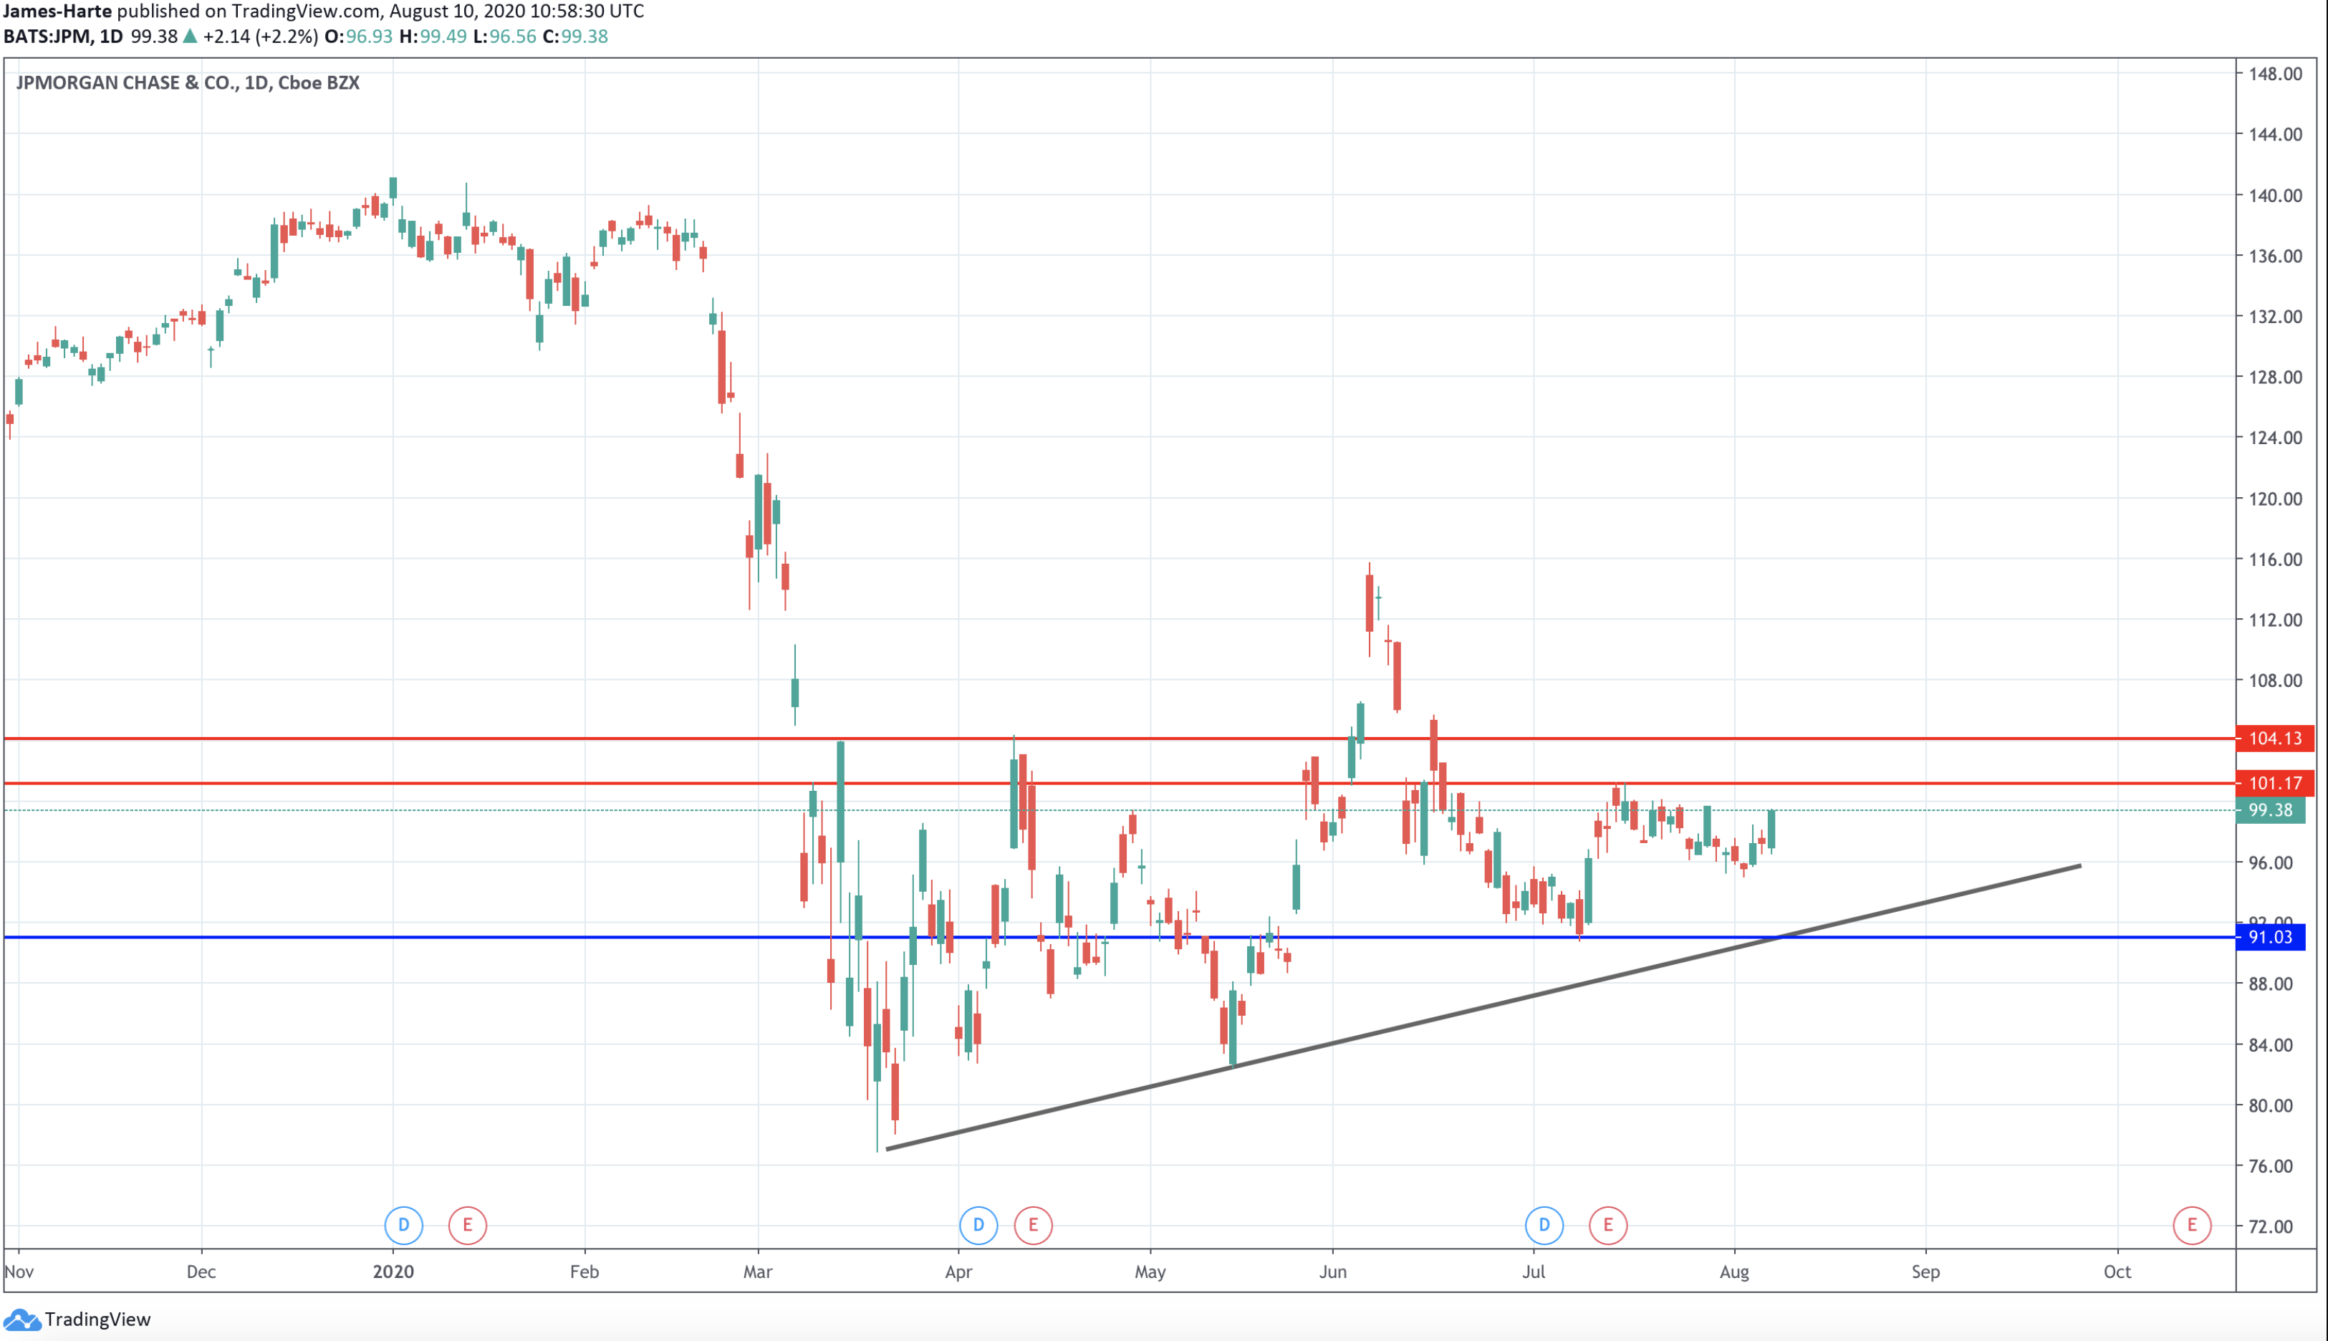Select the earnings marker near July
The height and width of the screenshot is (1341, 2328).
tap(1608, 1225)
